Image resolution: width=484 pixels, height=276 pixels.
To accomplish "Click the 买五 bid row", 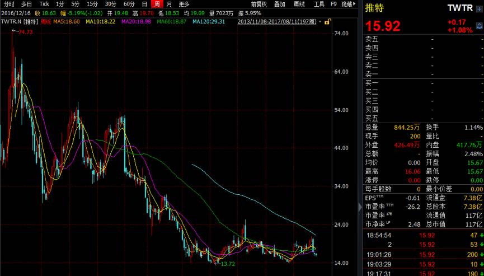I will tap(424, 119).
